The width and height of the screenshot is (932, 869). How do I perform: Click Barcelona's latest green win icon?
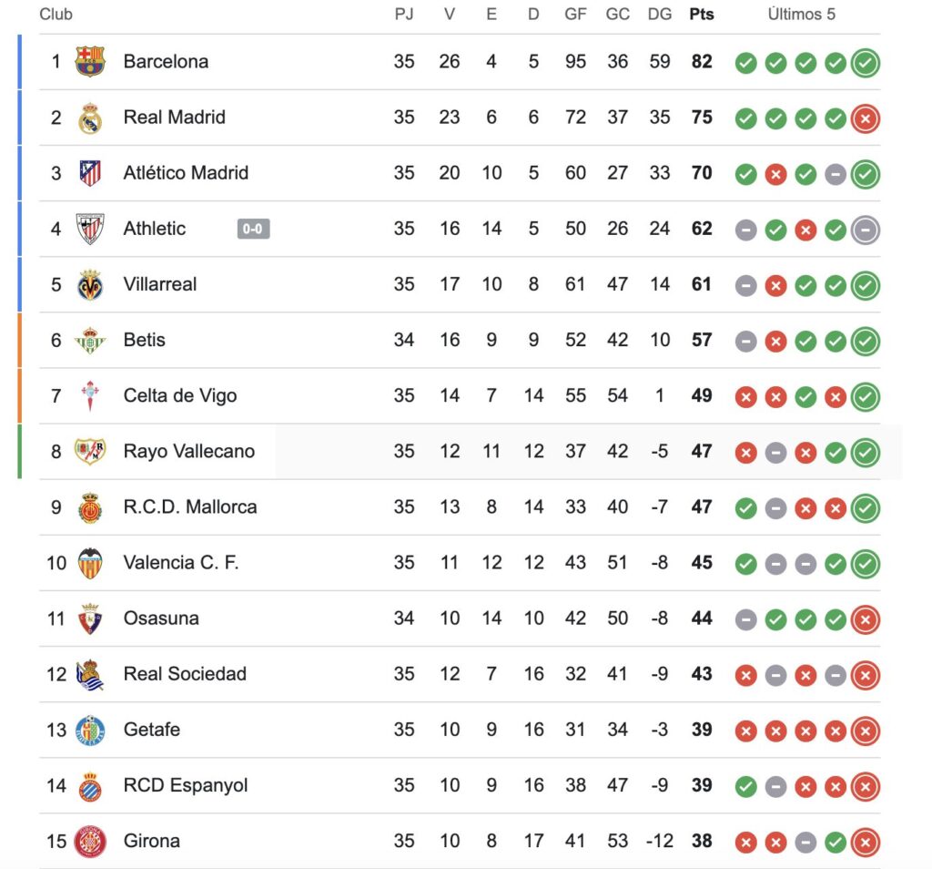[866, 63]
